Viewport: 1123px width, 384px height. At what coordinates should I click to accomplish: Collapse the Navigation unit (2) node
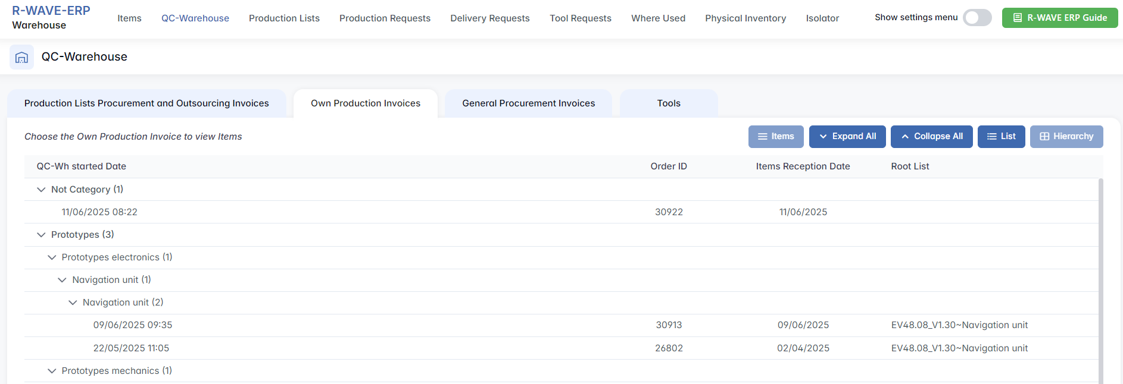point(73,303)
